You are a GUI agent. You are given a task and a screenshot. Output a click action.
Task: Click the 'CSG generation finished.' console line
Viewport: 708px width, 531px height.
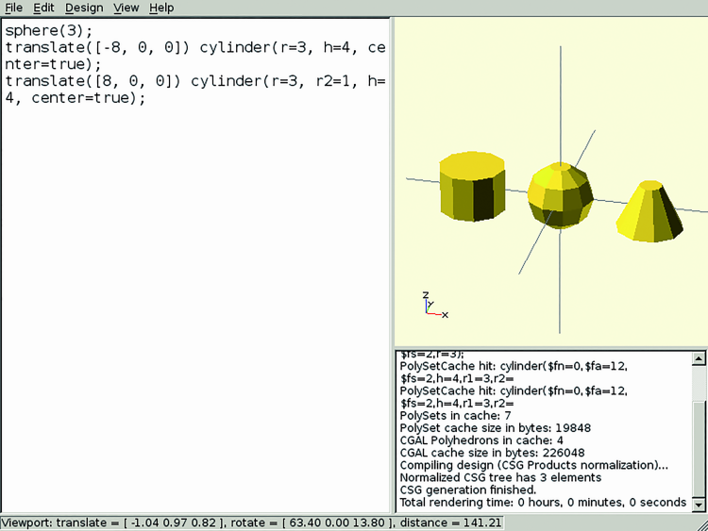pyautogui.click(x=467, y=490)
